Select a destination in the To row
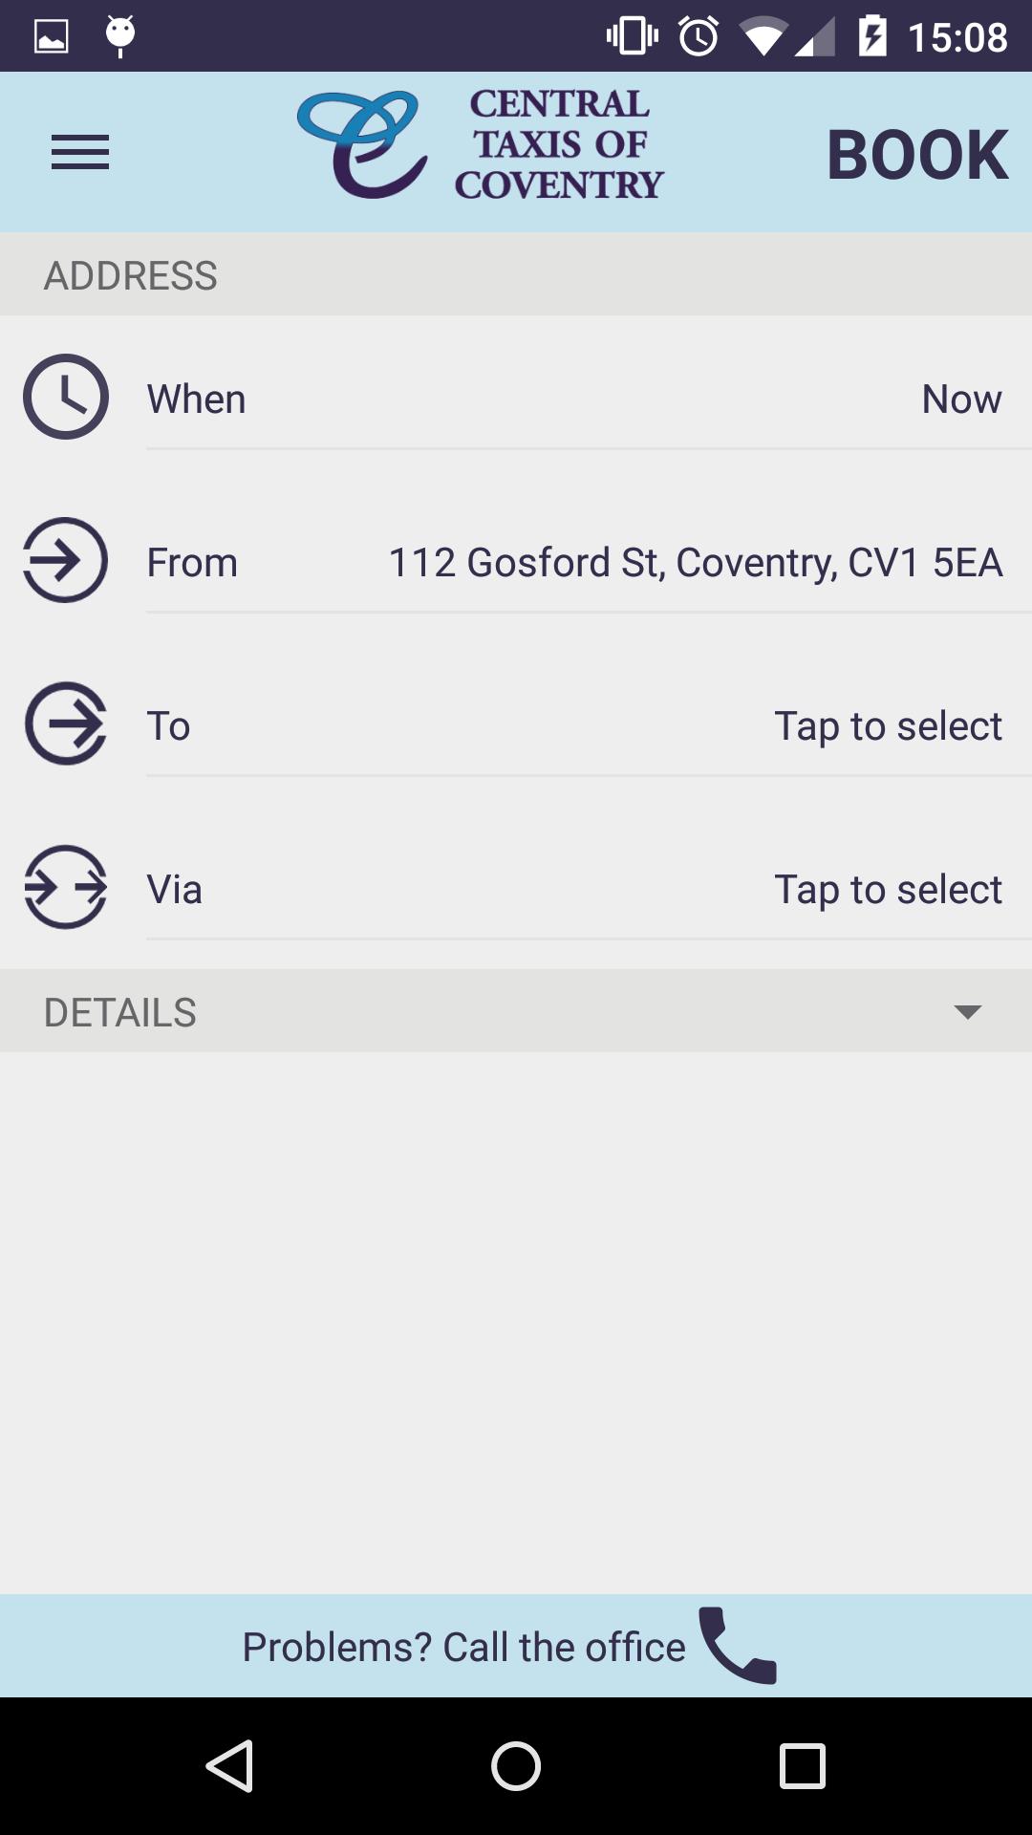Image resolution: width=1032 pixels, height=1835 pixels. [x=887, y=726]
